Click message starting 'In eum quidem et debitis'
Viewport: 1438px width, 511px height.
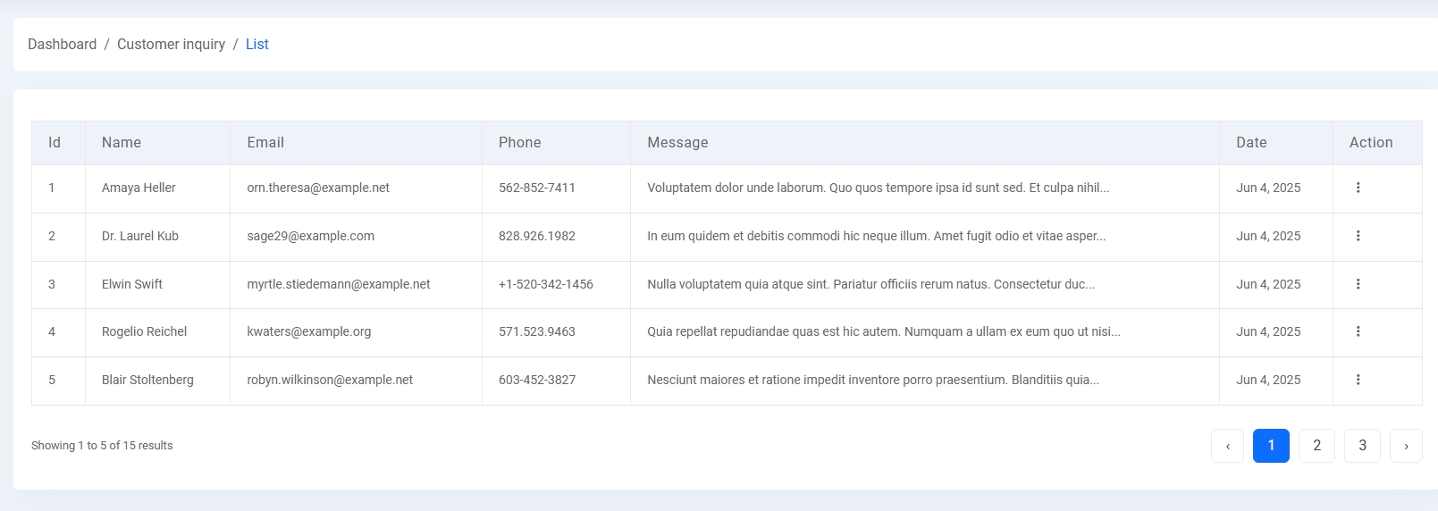[877, 236]
